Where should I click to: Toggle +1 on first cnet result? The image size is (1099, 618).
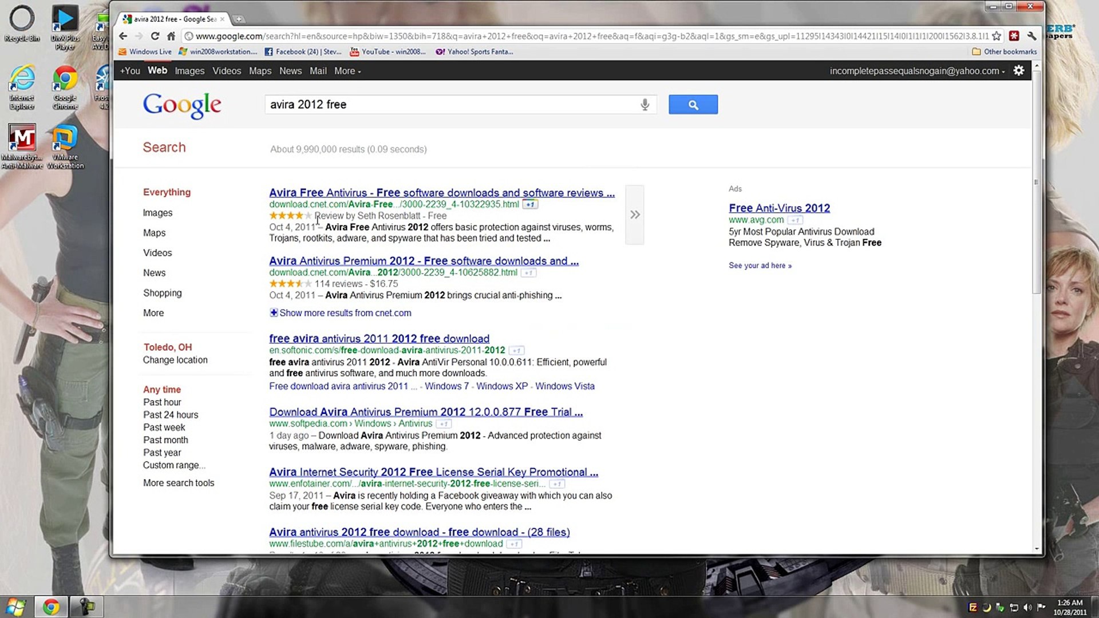tap(530, 204)
